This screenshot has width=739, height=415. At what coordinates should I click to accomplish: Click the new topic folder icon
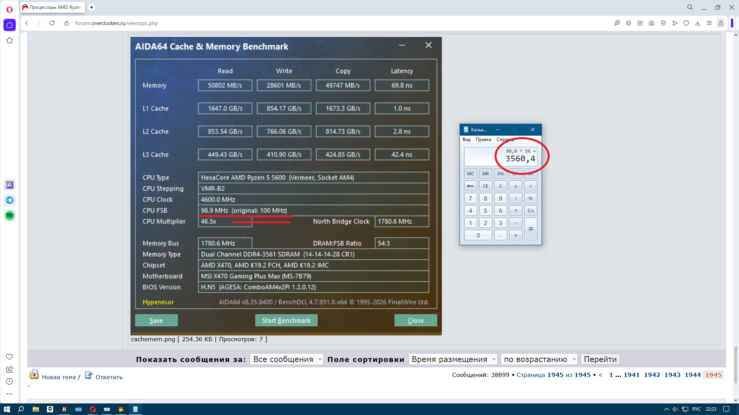point(34,374)
